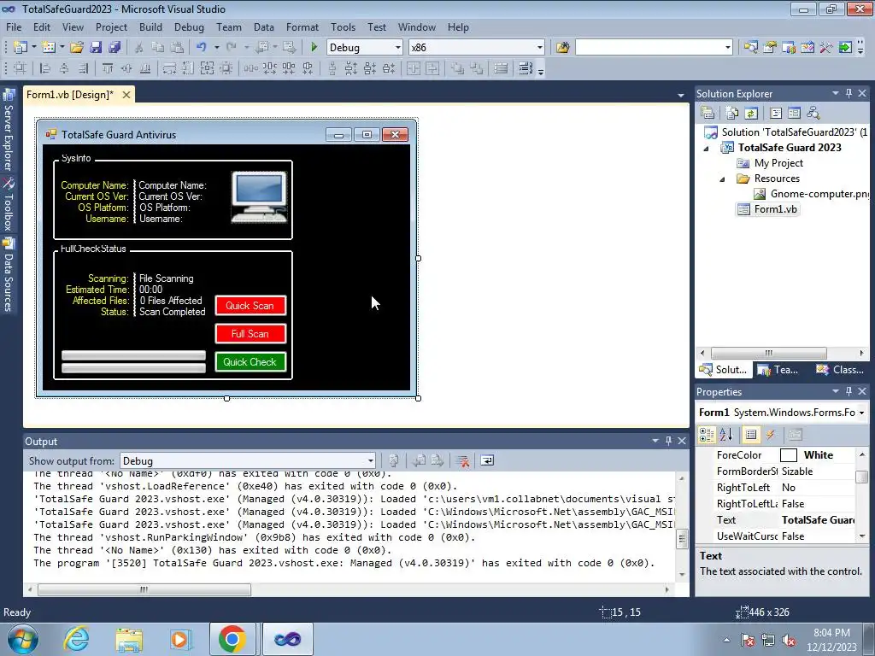Click the upper progress bar on the form

point(133,355)
